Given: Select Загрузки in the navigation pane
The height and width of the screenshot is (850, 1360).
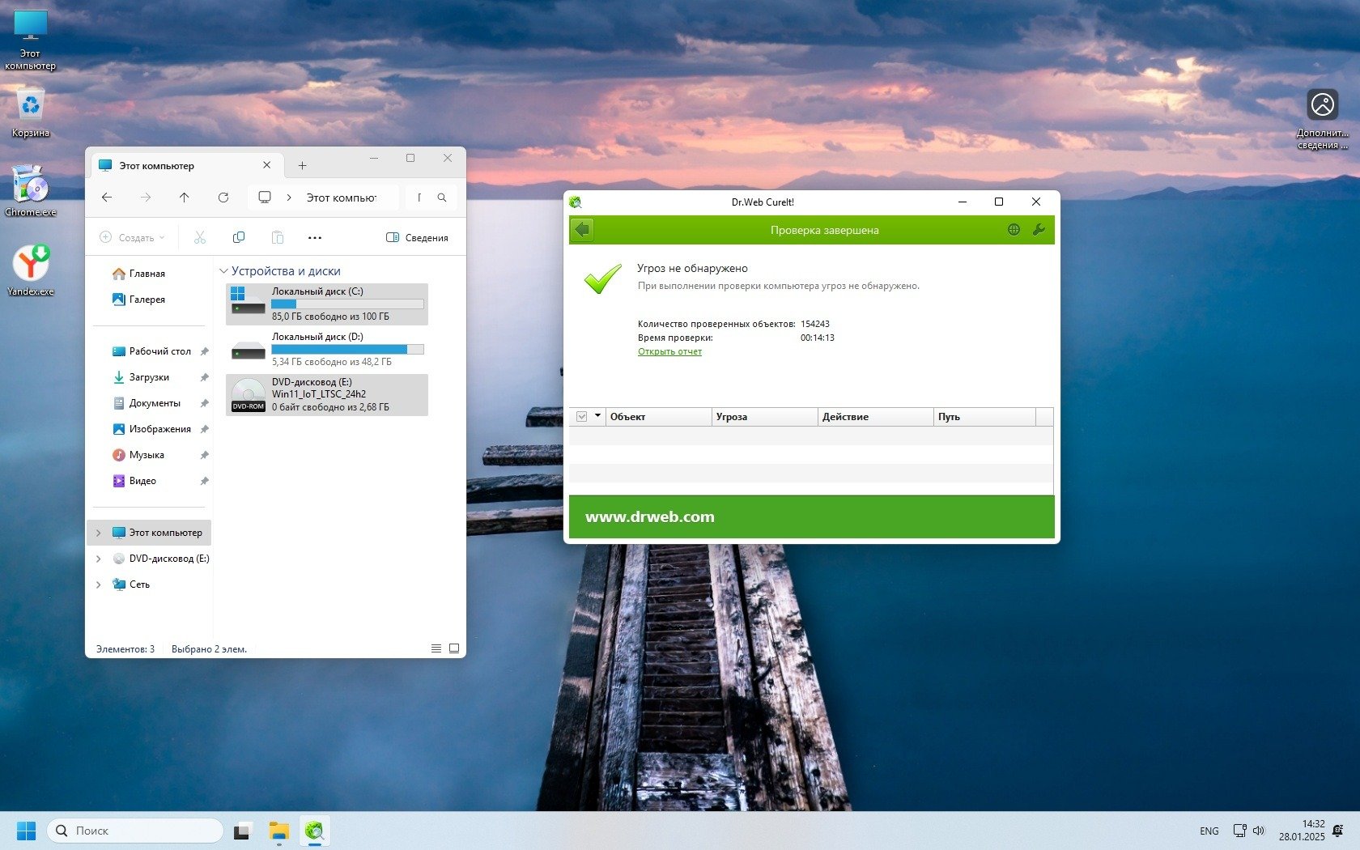Looking at the screenshot, I should (149, 377).
